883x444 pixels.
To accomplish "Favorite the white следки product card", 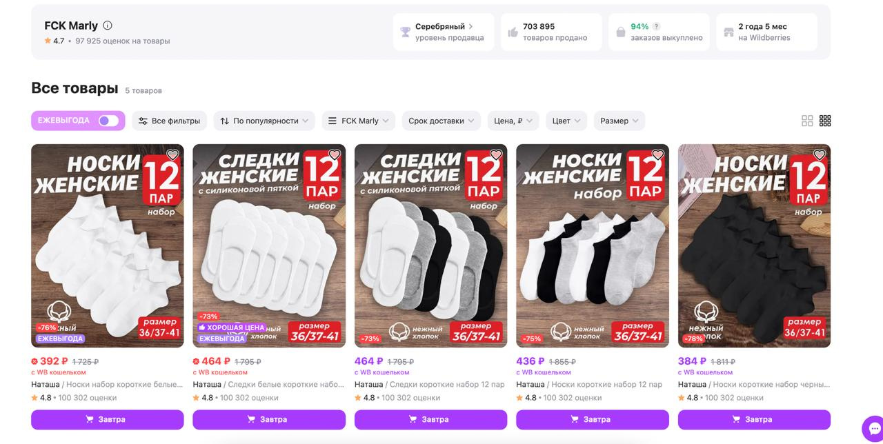I will coord(335,155).
